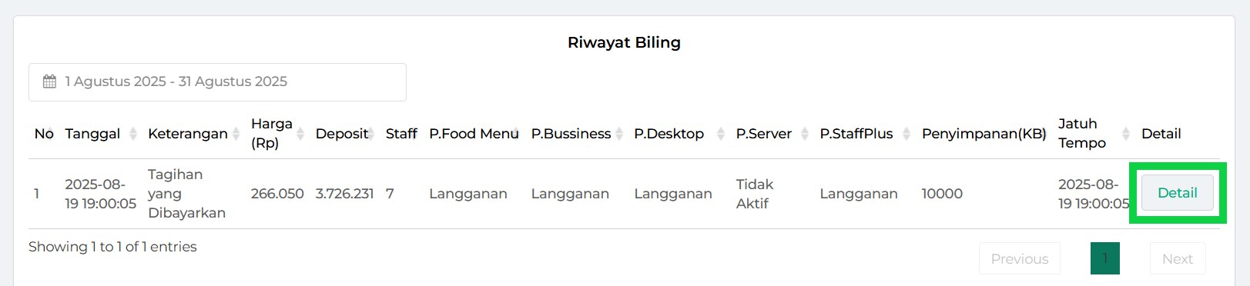Click the P.Food Menu column header

coord(474,134)
